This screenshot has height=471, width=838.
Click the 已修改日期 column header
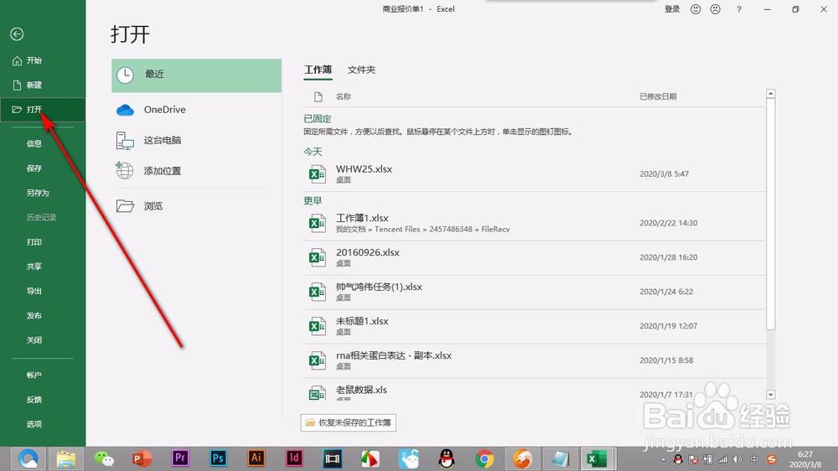(658, 96)
